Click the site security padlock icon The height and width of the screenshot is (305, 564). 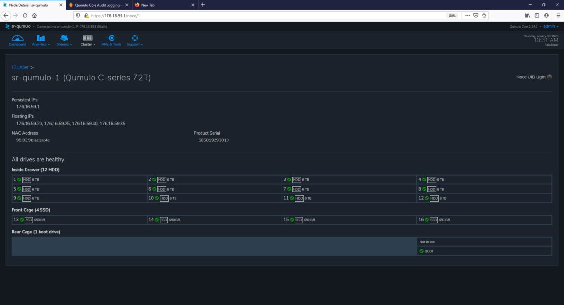[x=86, y=15]
